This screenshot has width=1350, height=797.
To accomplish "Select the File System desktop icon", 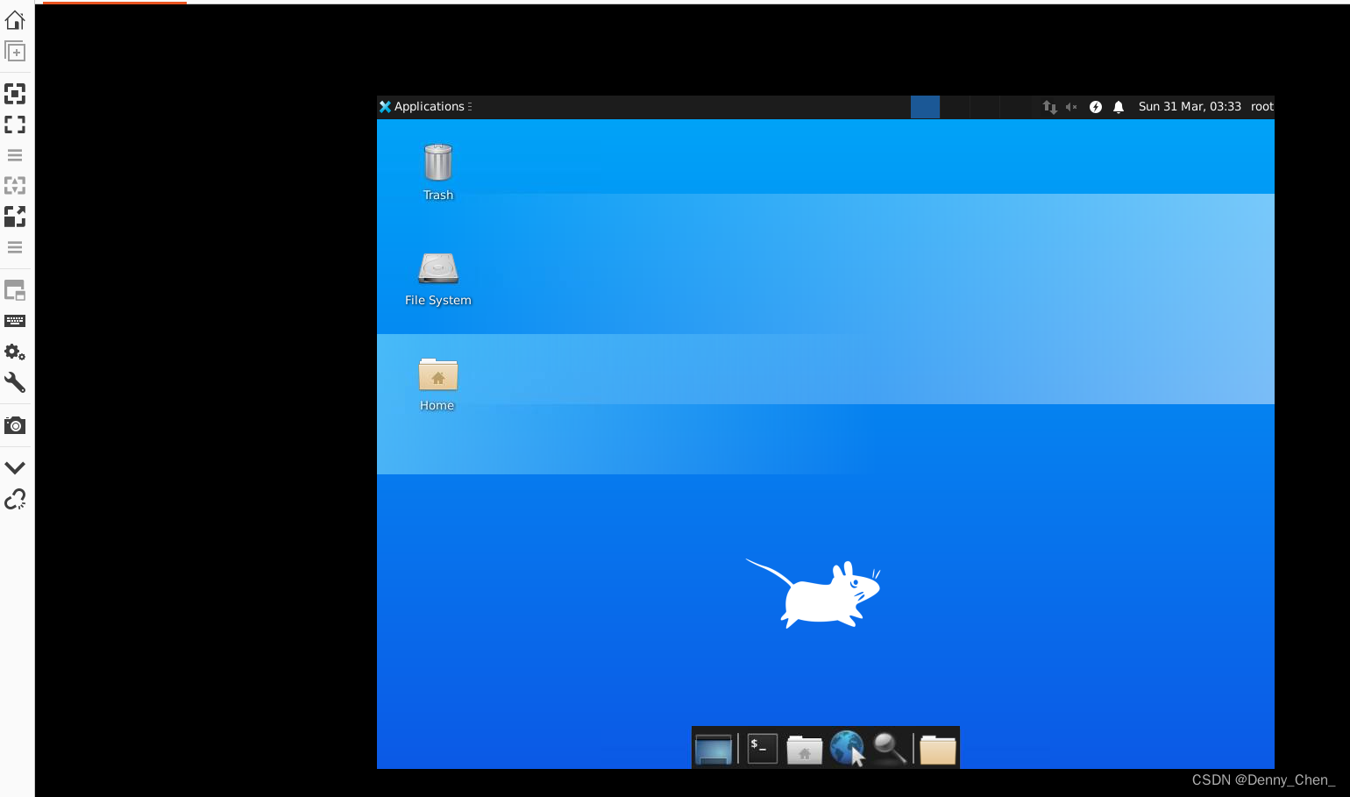I will (x=438, y=278).
